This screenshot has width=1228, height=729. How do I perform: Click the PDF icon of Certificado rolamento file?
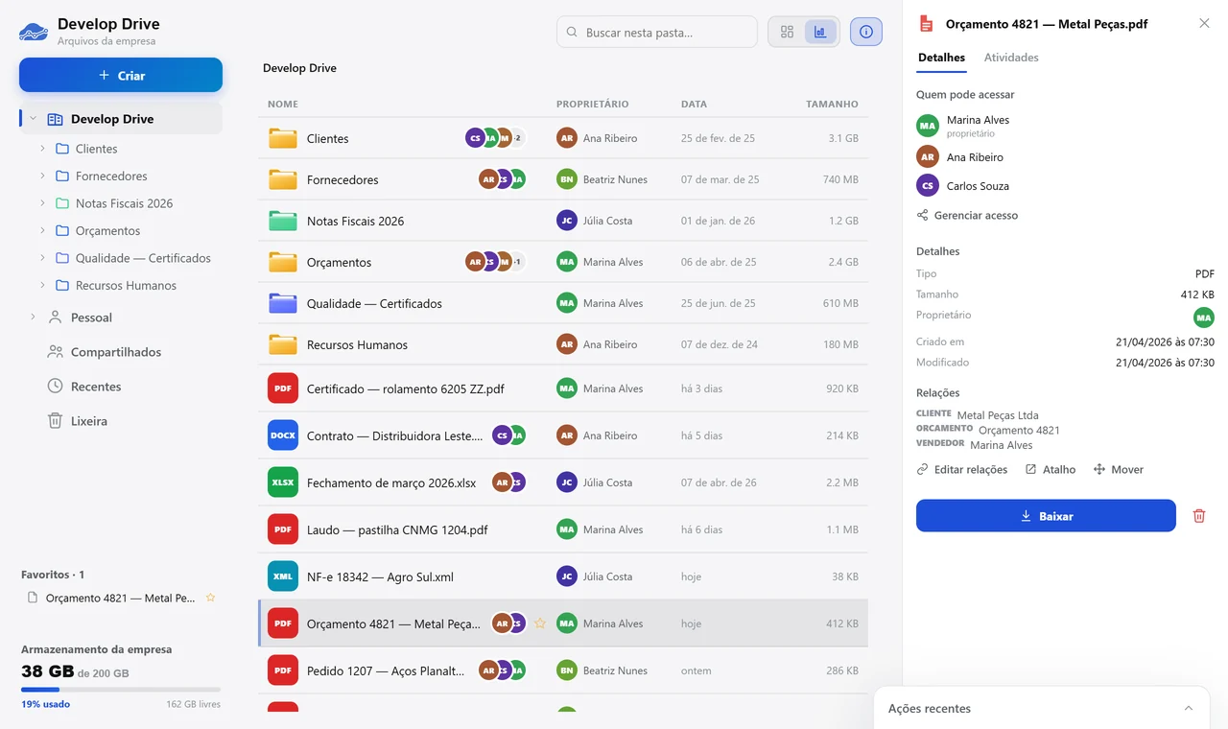pos(283,388)
